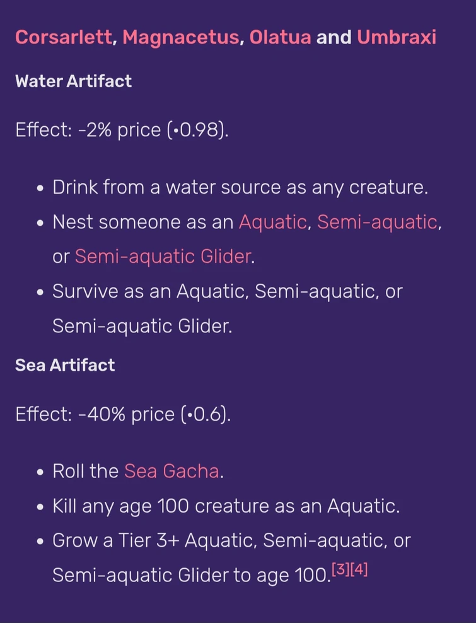Click the 'Kill any age 100 creature' bullet

(x=226, y=506)
